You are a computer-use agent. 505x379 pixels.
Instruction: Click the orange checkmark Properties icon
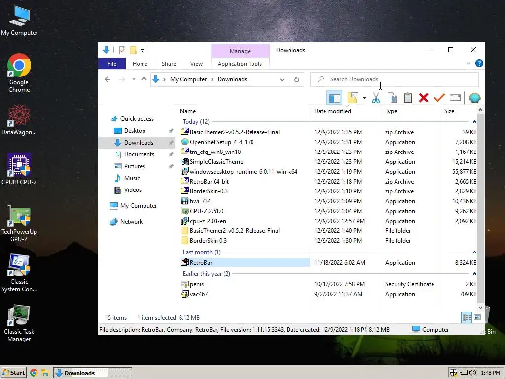coord(439,98)
